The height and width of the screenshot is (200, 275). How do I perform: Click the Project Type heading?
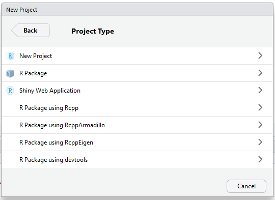(93, 32)
